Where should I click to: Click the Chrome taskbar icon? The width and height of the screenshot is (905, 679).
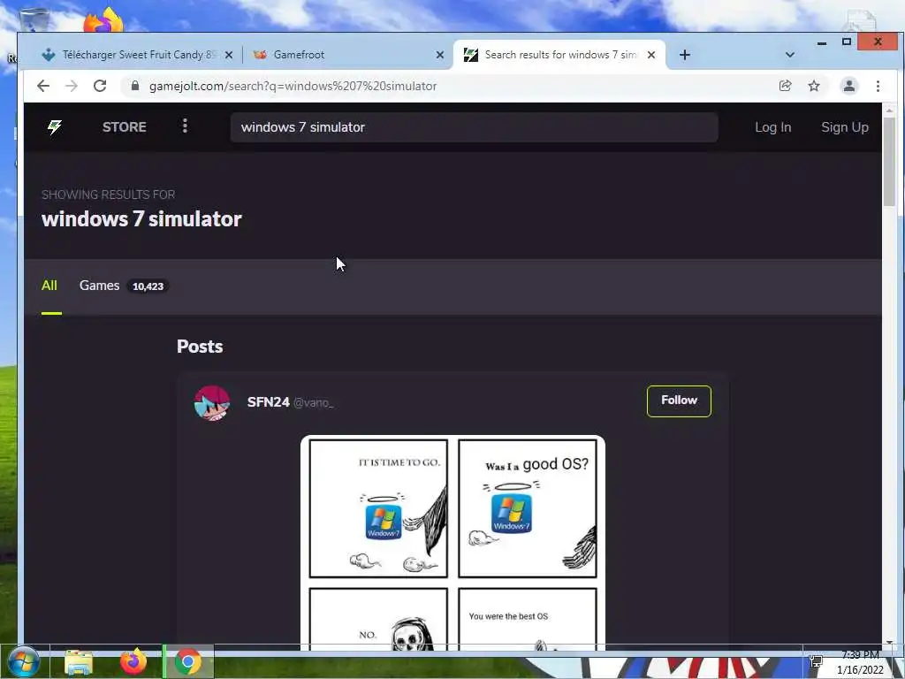(188, 661)
